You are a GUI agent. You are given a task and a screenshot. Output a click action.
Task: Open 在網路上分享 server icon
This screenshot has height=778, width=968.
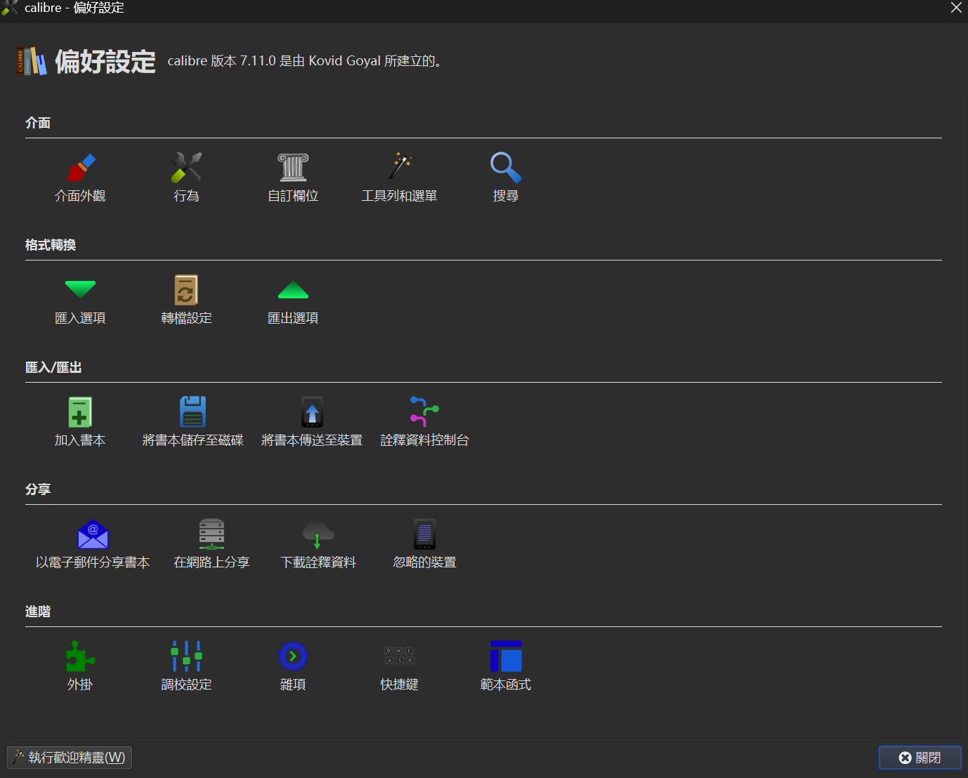[211, 534]
